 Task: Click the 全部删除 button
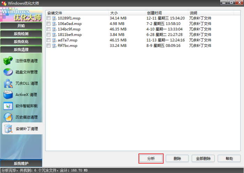(x=203, y=158)
